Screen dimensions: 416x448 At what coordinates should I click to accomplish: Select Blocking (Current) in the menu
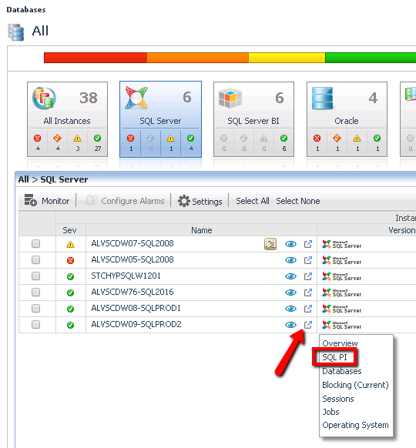(x=355, y=385)
